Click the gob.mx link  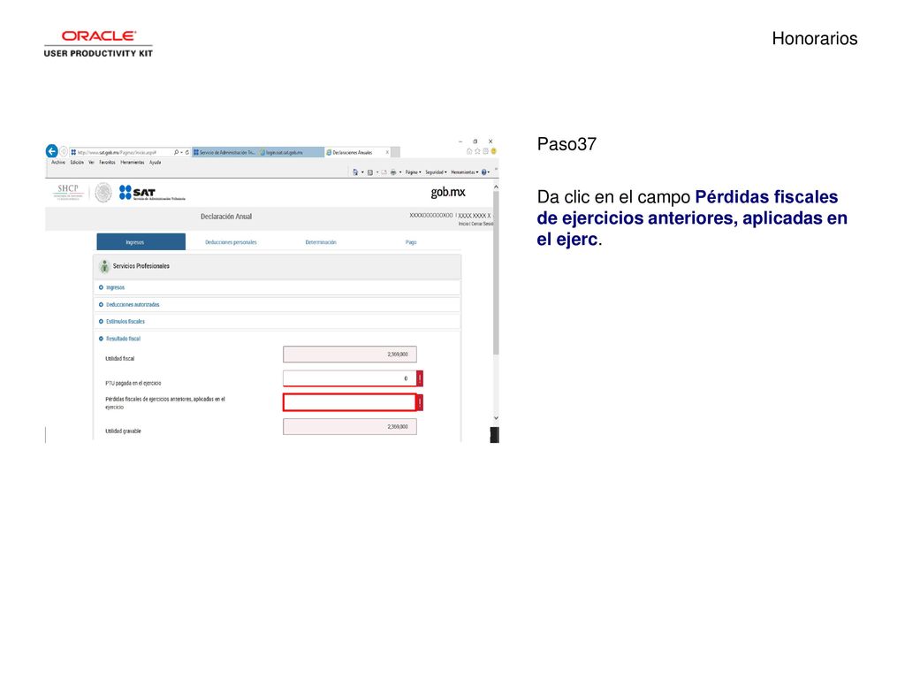(x=448, y=192)
